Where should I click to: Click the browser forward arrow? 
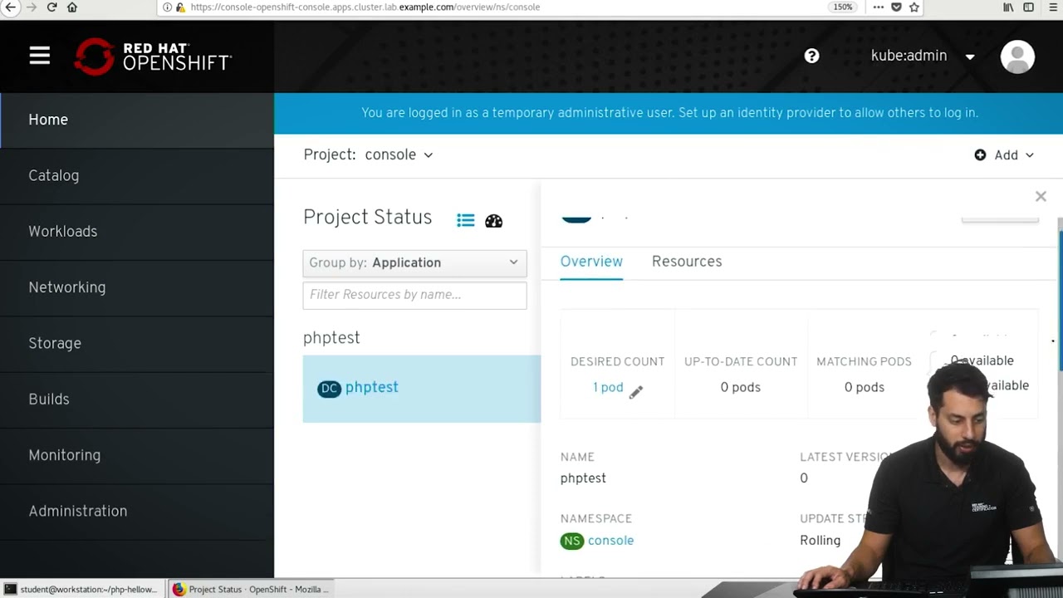point(31,7)
